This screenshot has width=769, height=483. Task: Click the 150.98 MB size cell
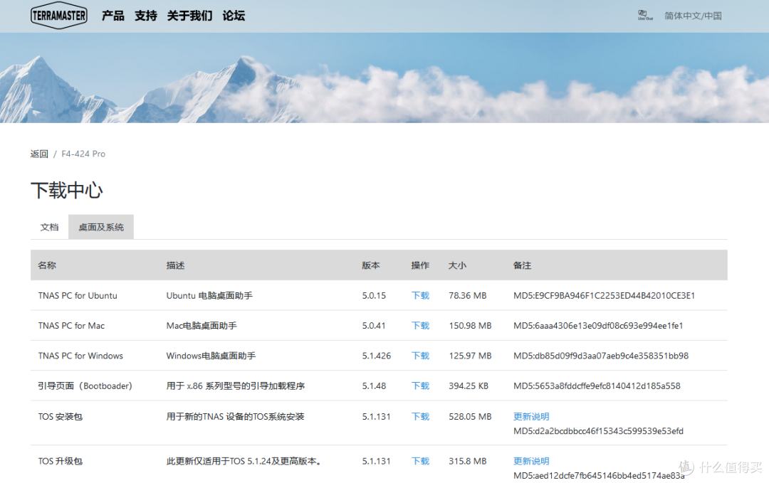470,325
